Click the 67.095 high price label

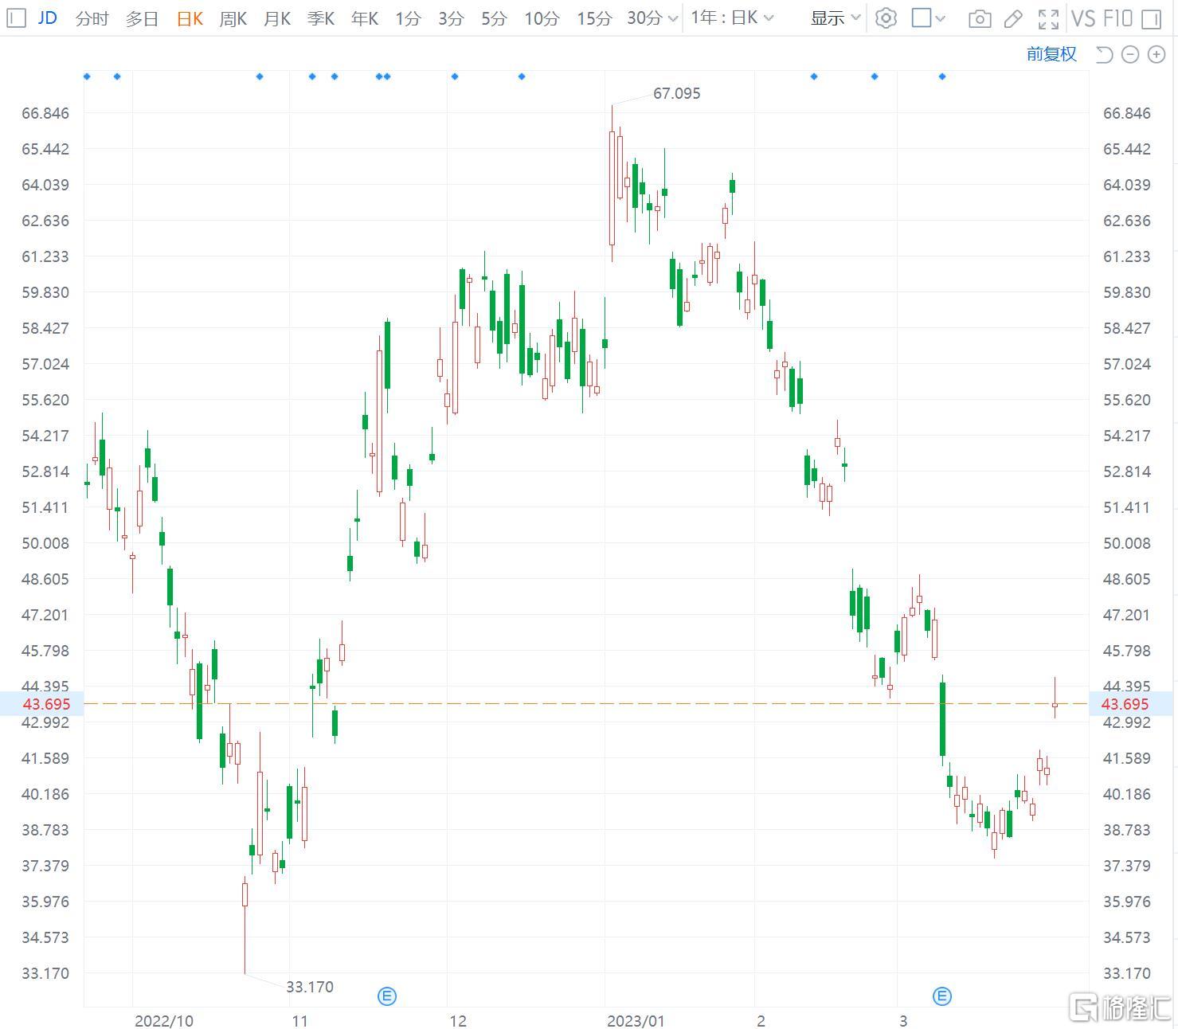[x=677, y=93]
